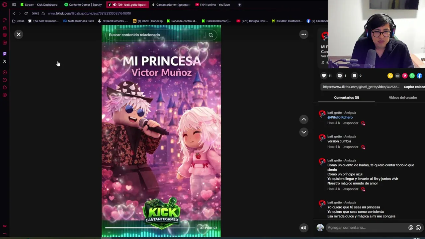Click the Agregar comentario input field
Screen dimensions: 425x239
click(x=365, y=227)
